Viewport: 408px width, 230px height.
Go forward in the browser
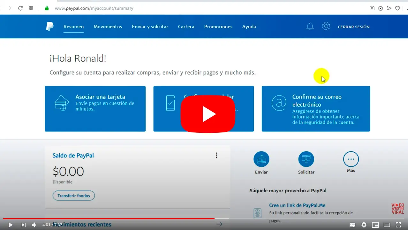pyautogui.click(x=10, y=8)
